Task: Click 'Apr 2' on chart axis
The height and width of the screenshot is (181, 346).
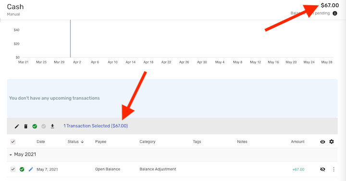Action: (77, 62)
